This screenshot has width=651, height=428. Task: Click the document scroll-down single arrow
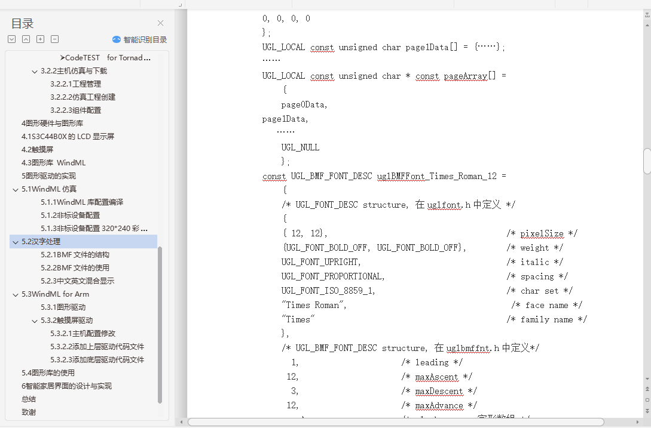click(647, 378)
